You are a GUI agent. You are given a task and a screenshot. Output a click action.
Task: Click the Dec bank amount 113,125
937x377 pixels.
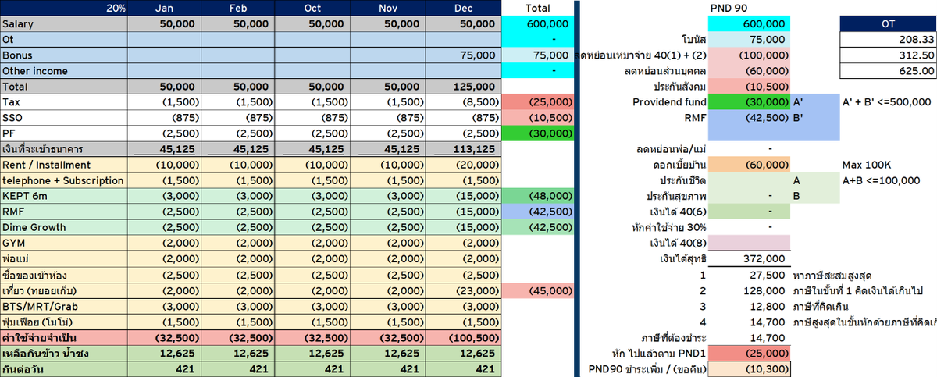(464, 149)
